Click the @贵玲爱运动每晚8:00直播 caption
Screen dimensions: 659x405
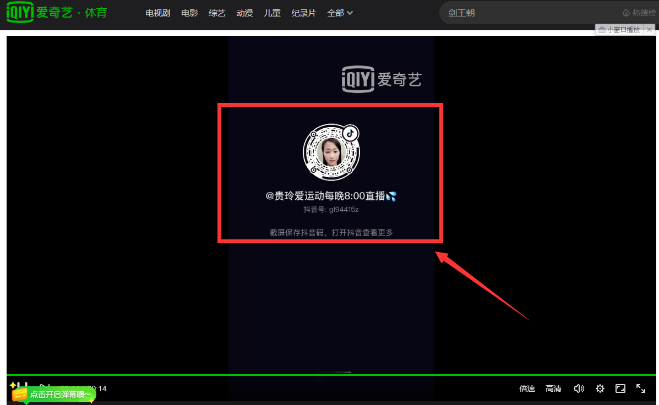pyautogui.click(x=331, y=196)
